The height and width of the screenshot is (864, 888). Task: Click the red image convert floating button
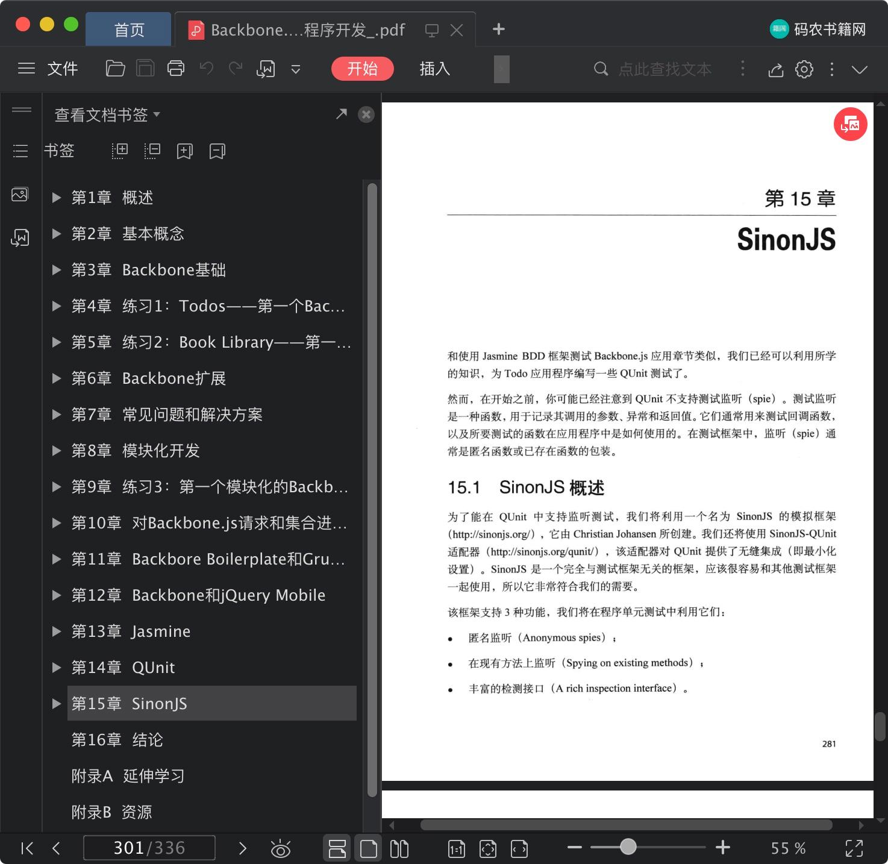[850, 124]
